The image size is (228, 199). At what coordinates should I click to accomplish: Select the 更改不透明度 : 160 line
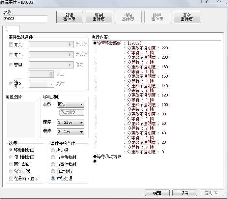[147, 76]
